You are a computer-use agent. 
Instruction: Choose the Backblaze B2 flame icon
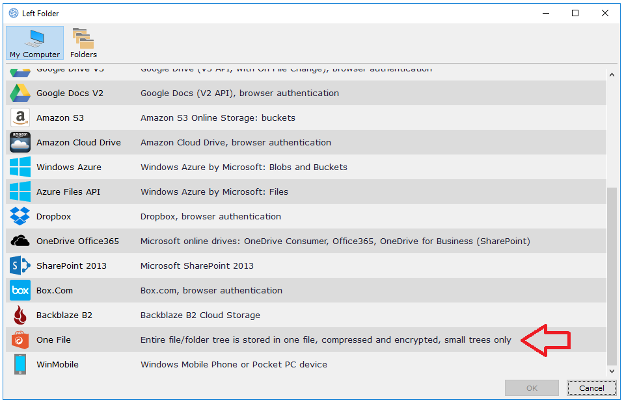(x=20, y=315)
